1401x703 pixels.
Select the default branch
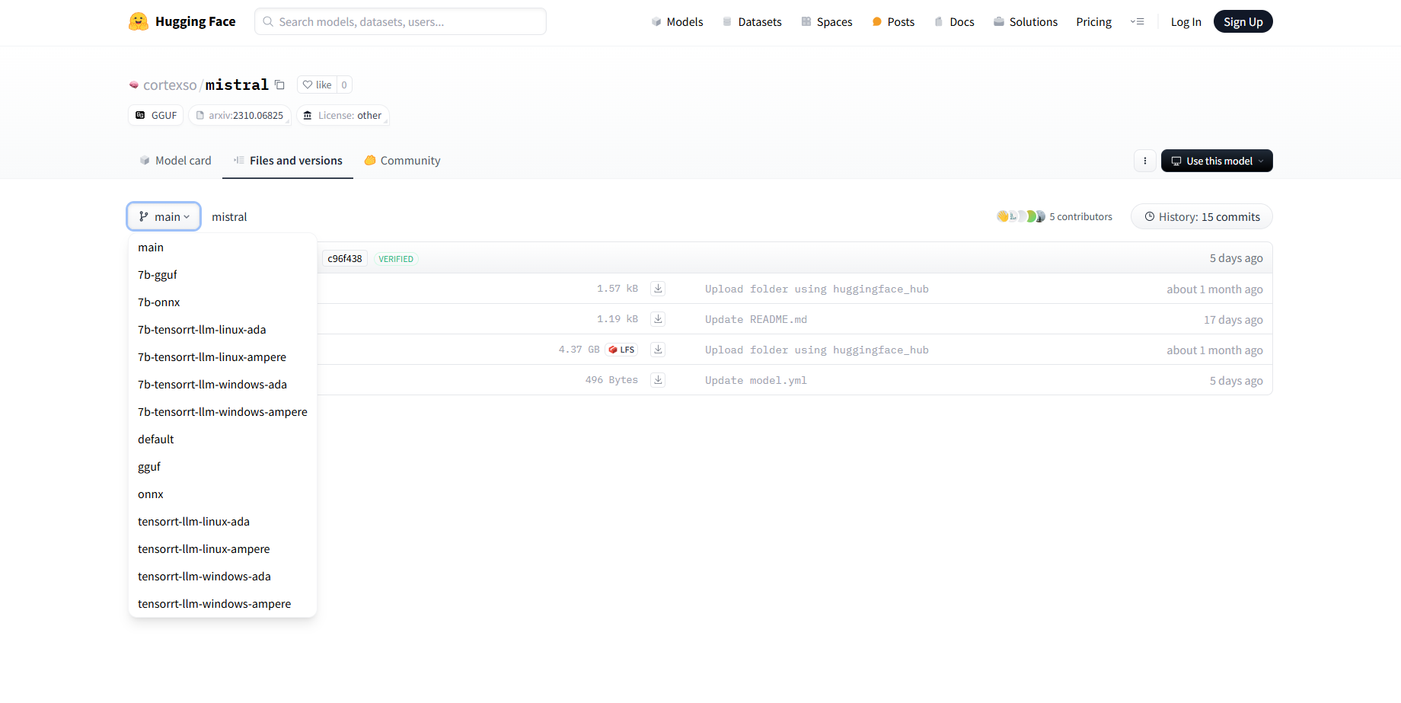[x=222, y=439]
